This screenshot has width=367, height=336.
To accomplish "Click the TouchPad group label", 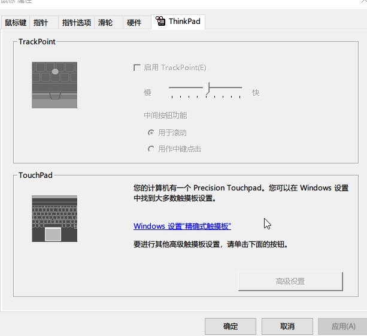I will 35,175.
